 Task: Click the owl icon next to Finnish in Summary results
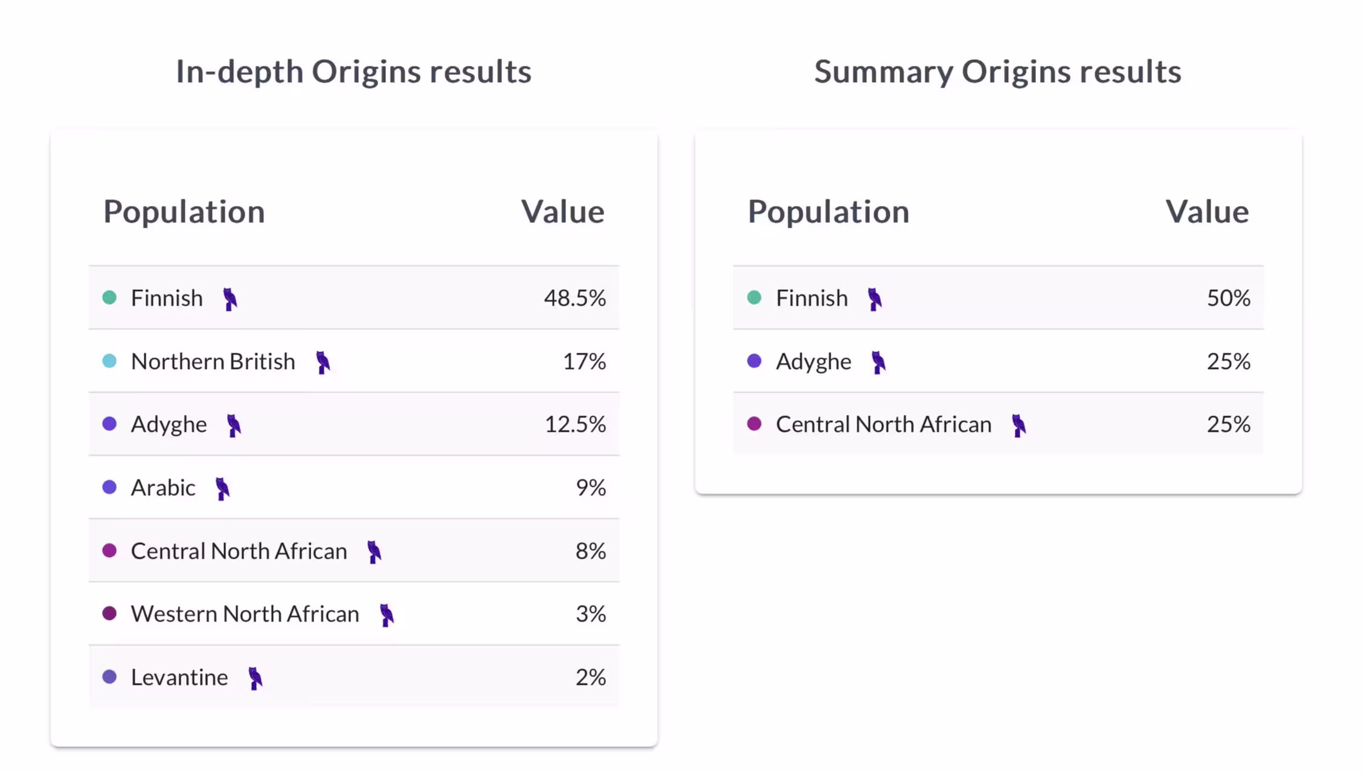point(875,299)
